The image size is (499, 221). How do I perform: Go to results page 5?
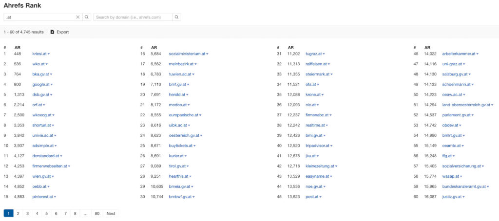click(x=46, y=213)
